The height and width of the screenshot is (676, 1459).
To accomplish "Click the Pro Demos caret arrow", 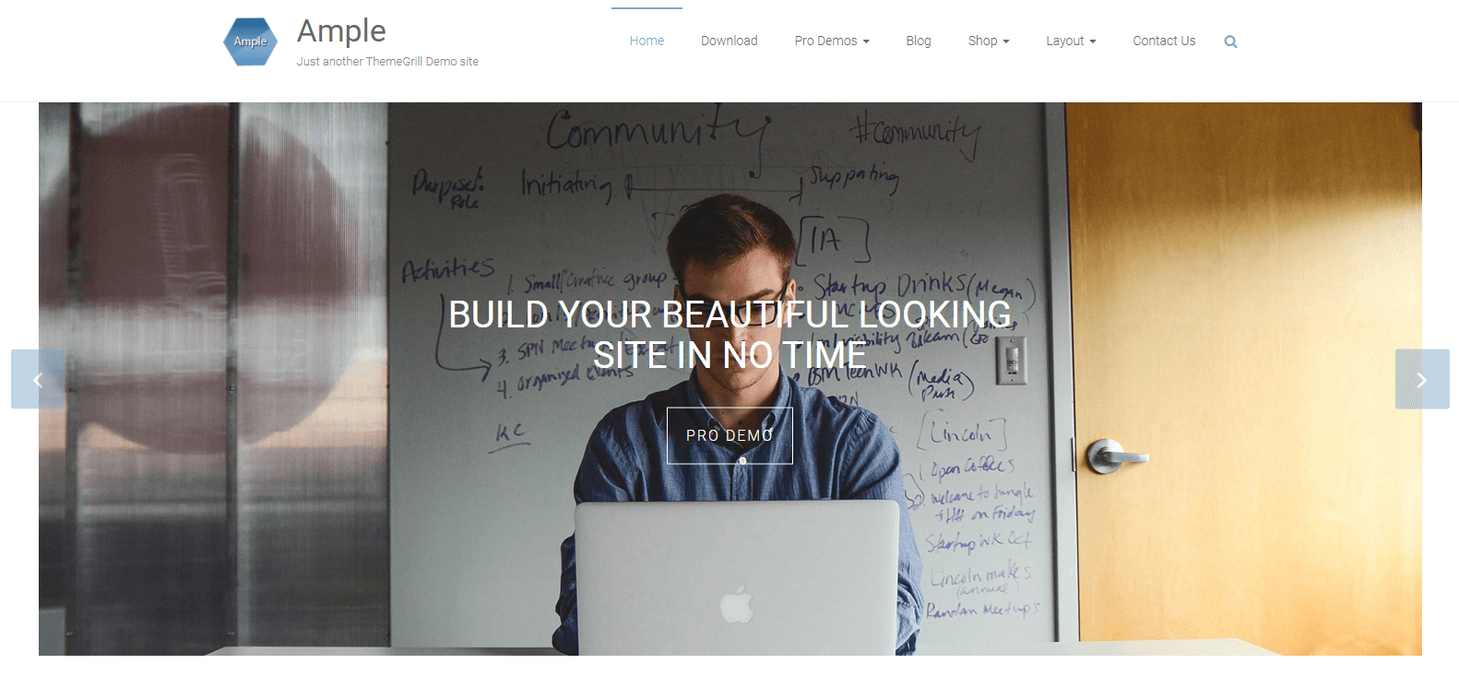I will point(866,42).
